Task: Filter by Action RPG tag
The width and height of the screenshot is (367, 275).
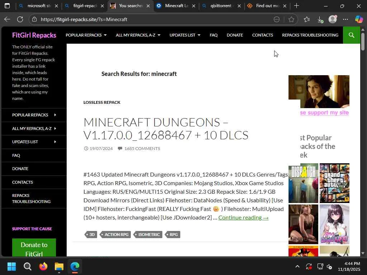Action: click(116, 235)
